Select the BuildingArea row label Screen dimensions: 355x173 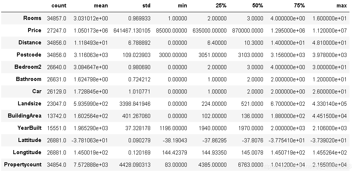[x=25, y=116]
